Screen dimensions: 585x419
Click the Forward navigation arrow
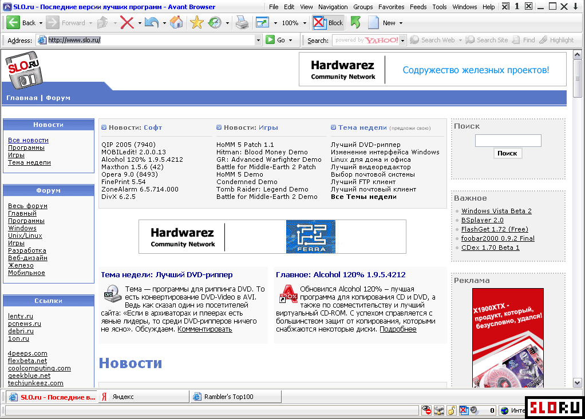(53, 23)
